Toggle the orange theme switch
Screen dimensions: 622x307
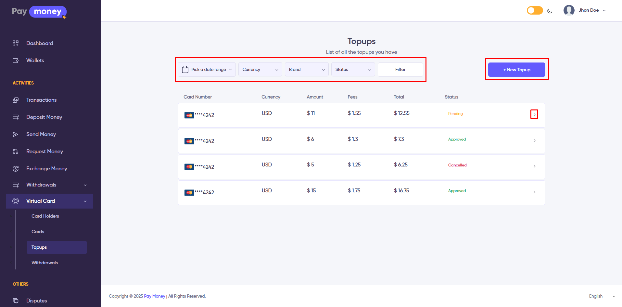click(535, 10)
